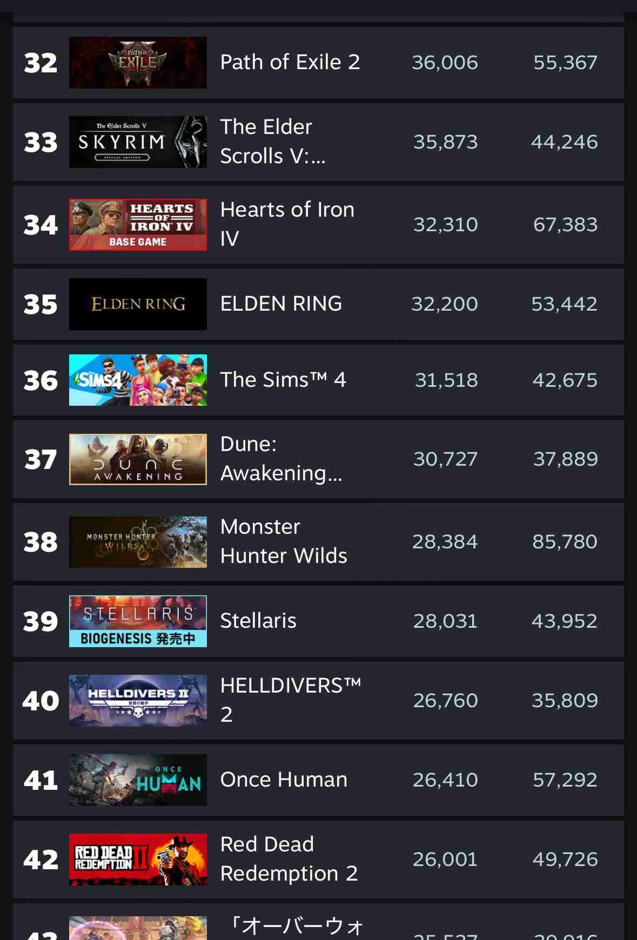Image resolution: width=637 pixels, height=940 pixels.
Task: Open the Red Dead Redemption 2 banner
Action: coord(138,860)
